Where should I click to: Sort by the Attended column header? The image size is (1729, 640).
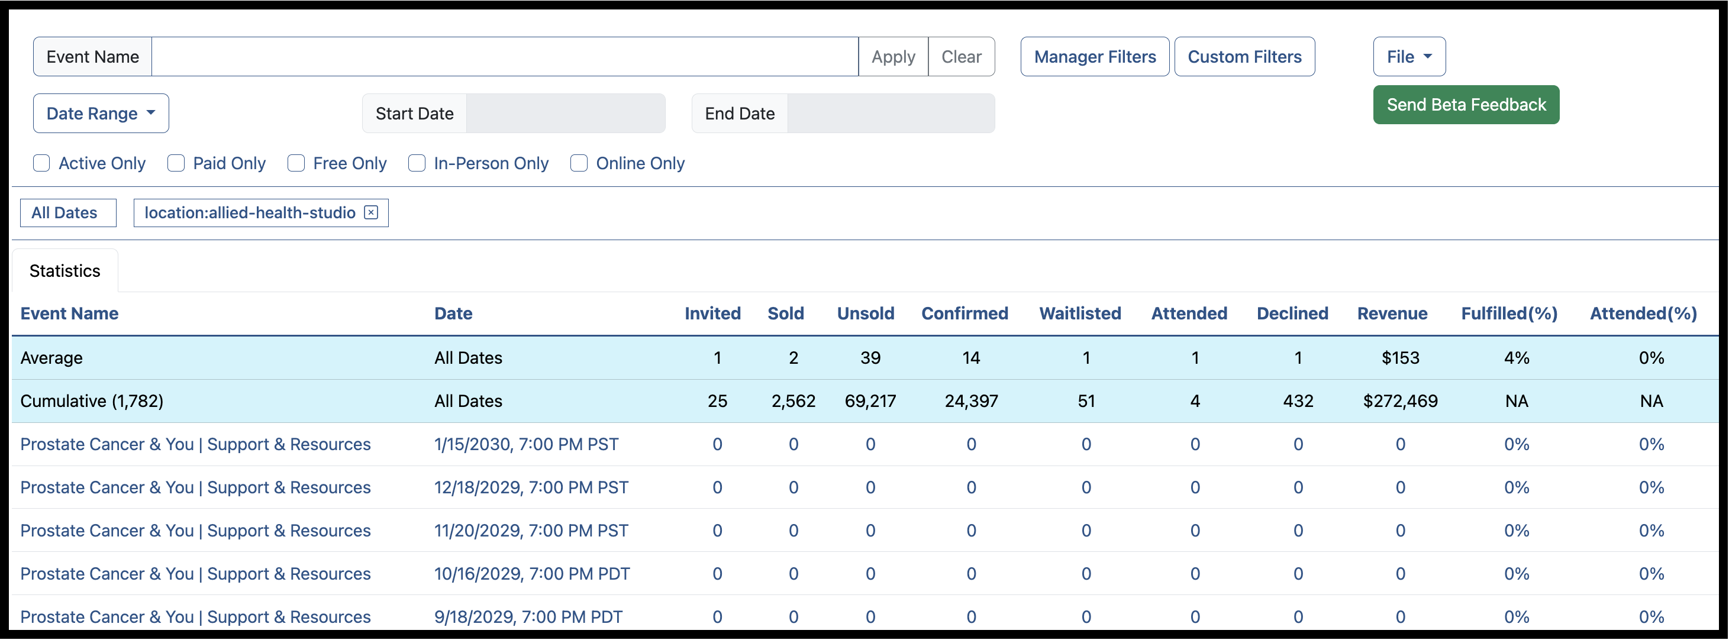pos(1189,313)
